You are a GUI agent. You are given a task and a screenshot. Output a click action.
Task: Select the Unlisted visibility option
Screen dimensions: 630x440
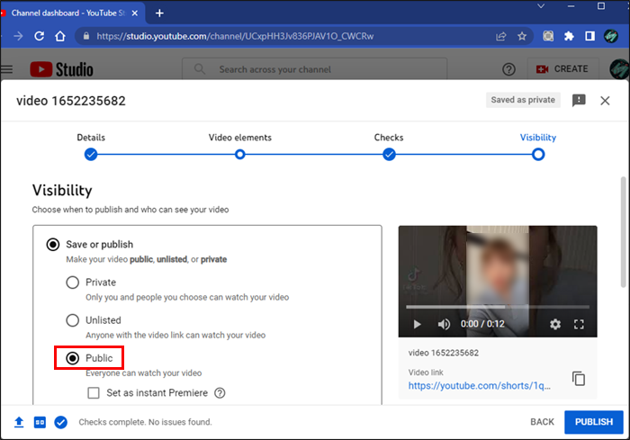click(73, 320)
